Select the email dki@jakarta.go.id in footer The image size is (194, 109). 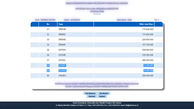132,105
